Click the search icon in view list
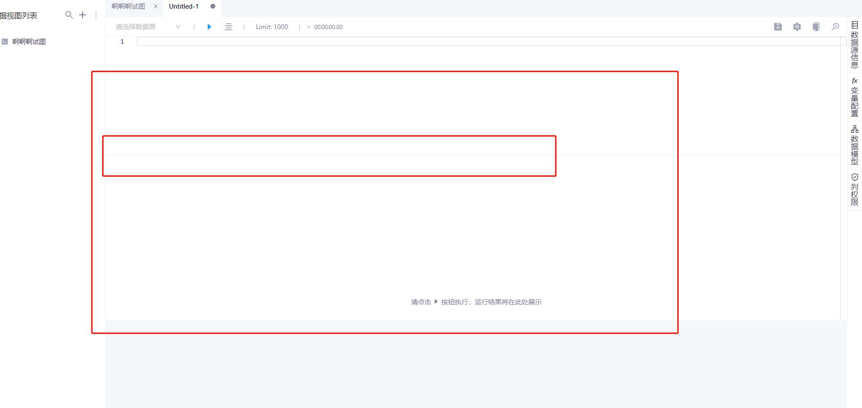Image resolution: width=862 pixels, height=408 pixels. (69, 15)
